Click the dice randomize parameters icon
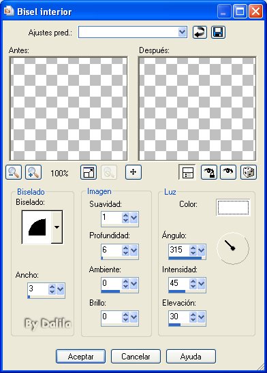This screenshot has height=373, width=267. pyautogui.click(x=249, y=172)
